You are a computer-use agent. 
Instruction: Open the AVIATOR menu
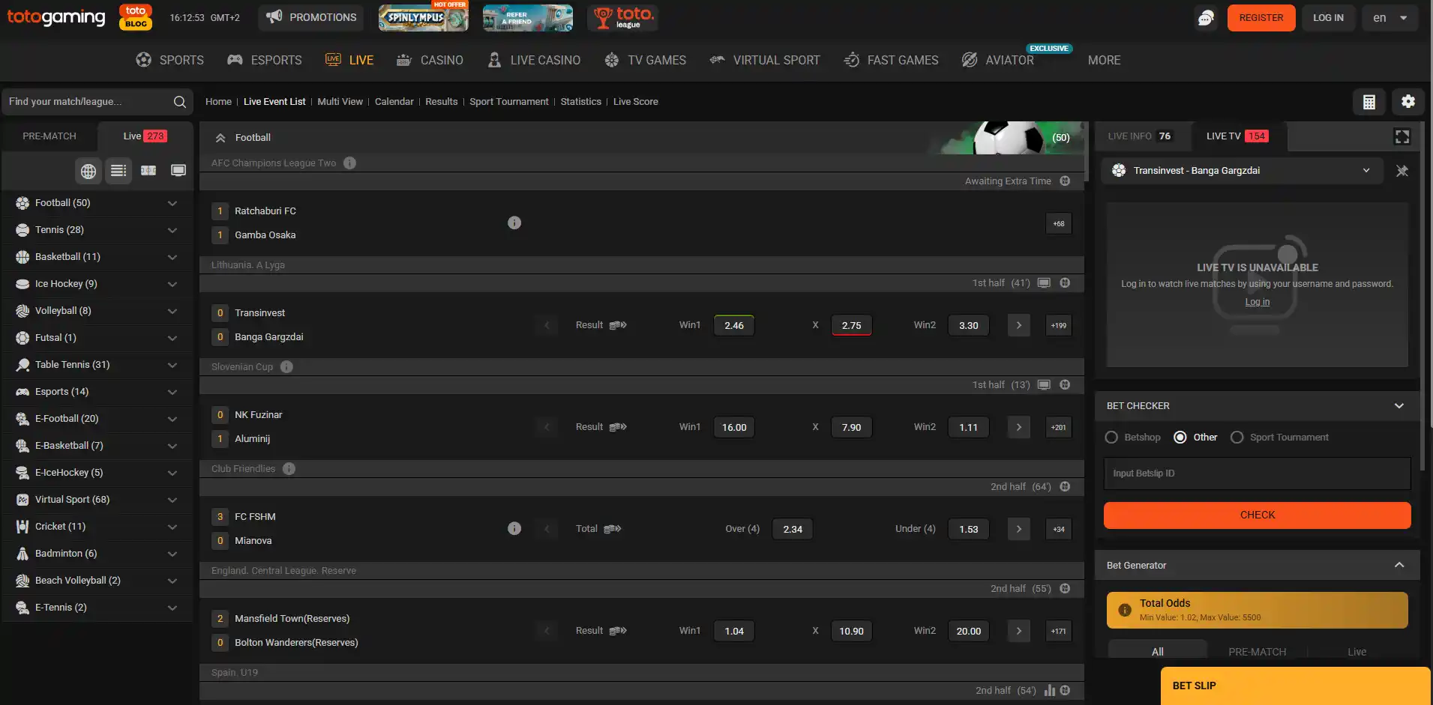tap(998, 60)
